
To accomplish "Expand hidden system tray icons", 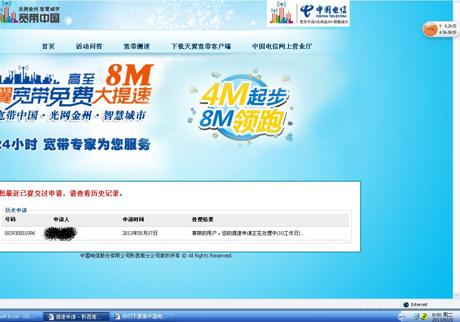I will click(x=401, y=317).
